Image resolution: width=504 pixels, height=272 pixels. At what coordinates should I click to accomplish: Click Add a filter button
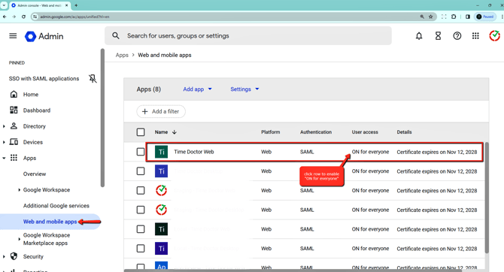161,111
